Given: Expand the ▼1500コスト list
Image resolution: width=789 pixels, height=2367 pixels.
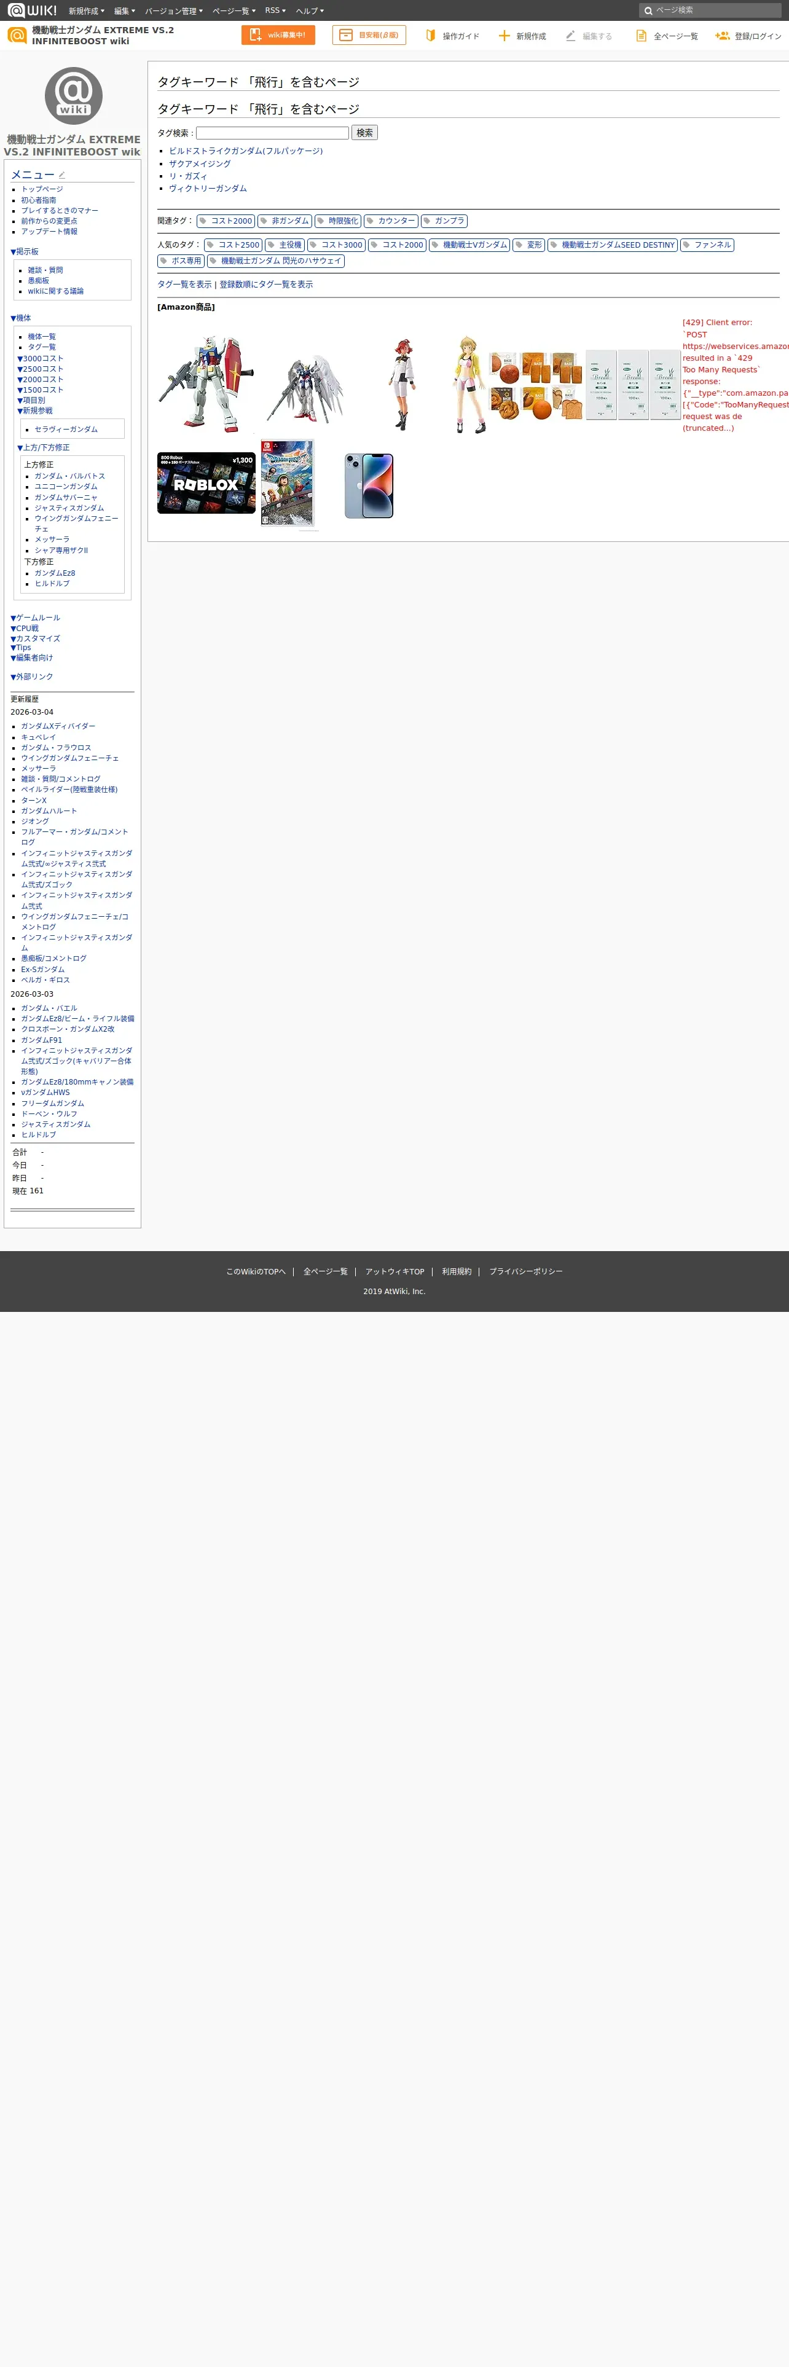Looking at the screenshot, I should (41, 390).
